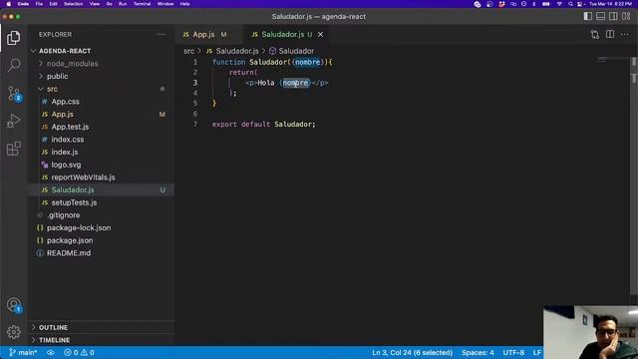Image resolution: width=638 pixels, height=359 pixels.
Task: Open the Terminal menu
Action: click(x=142, y=4)
